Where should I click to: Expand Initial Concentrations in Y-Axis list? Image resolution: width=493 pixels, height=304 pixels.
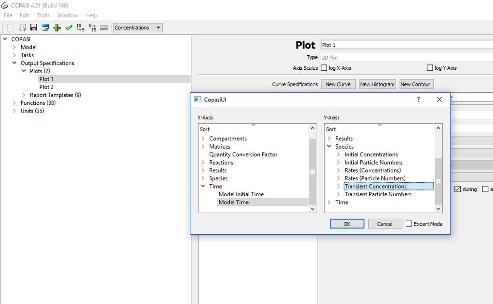coord(338,154)
